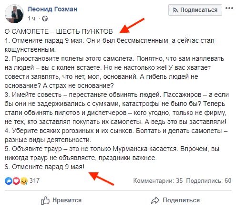The image size is (236, 208).
Task: Open the 317 reactions count list
Action: (x=34, y=180)
